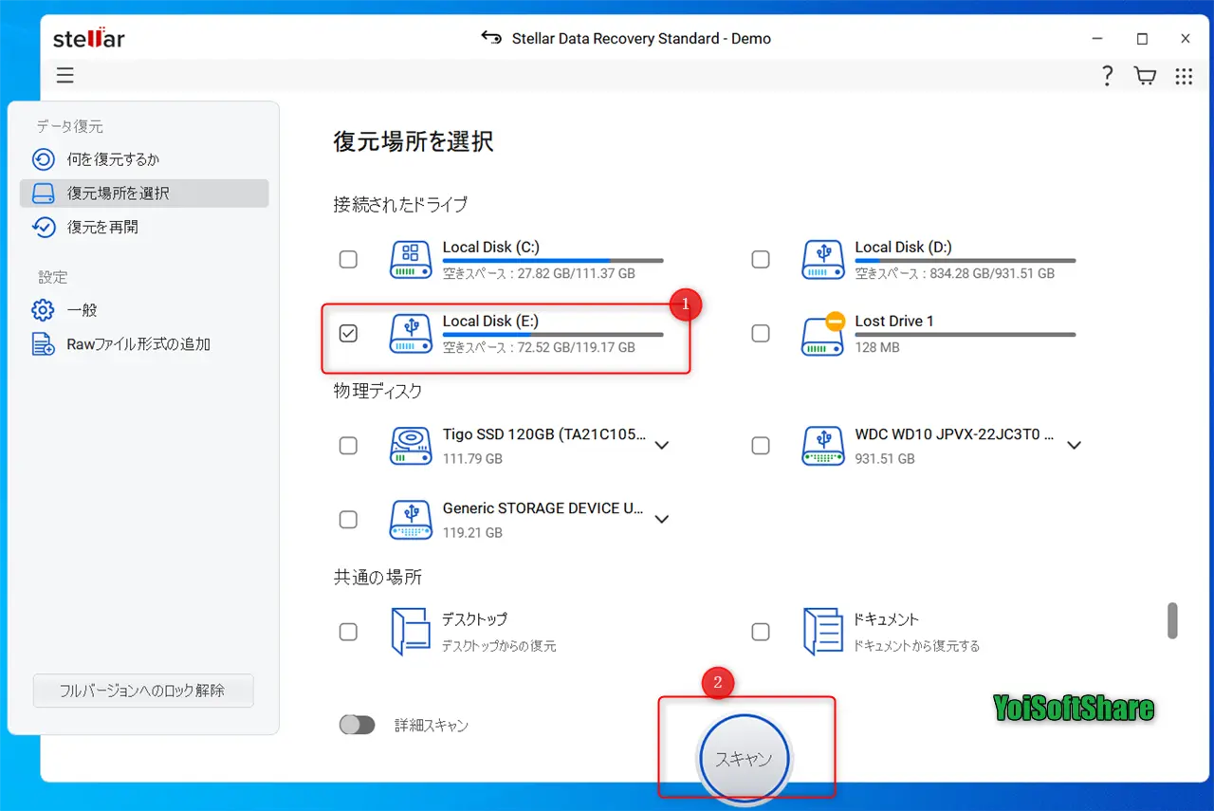Open 一般 settings in the sidebar
The image size is (1214, 811).
pos(144,310)
